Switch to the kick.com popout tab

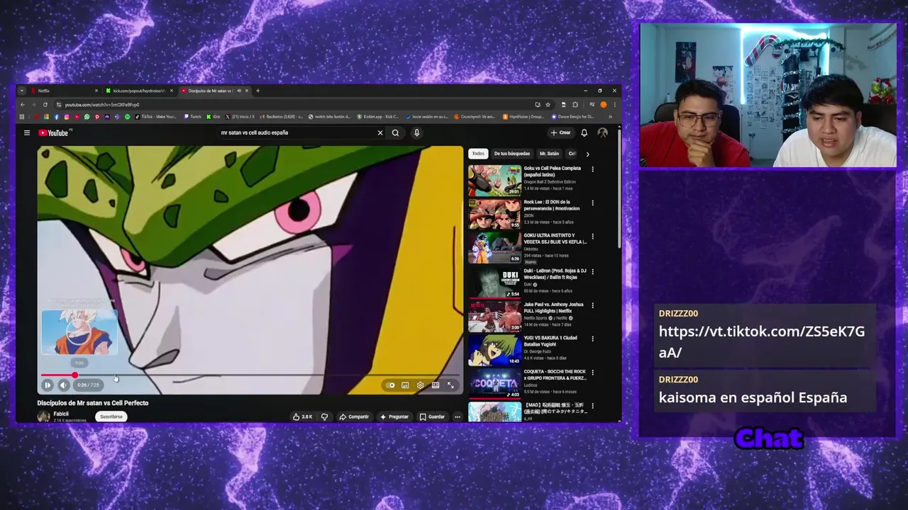(138, 91)
